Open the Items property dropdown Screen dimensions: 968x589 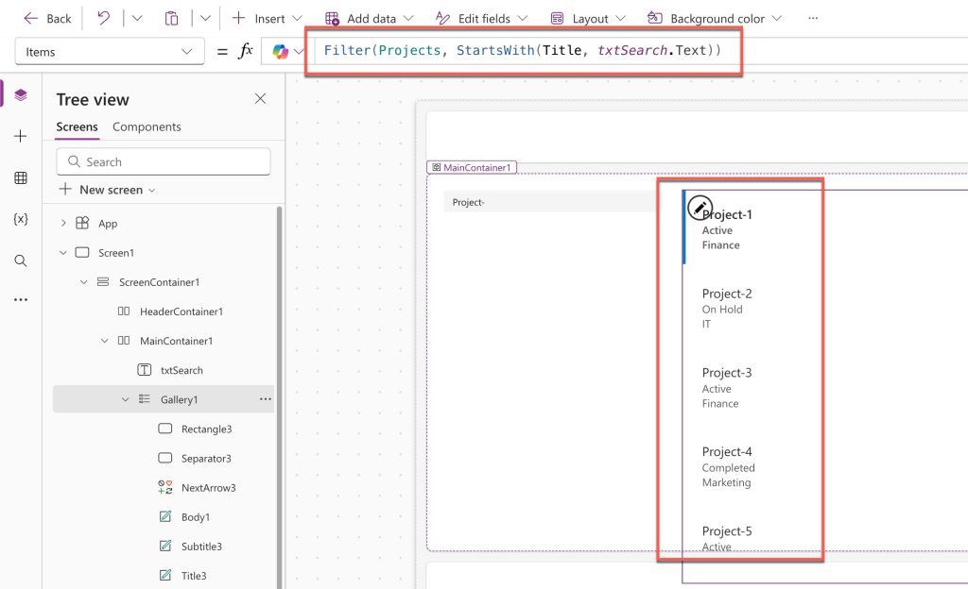coord(110,52)
